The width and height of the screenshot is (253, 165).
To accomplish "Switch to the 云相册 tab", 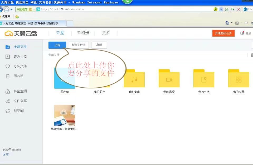I will tap(83, 33).
